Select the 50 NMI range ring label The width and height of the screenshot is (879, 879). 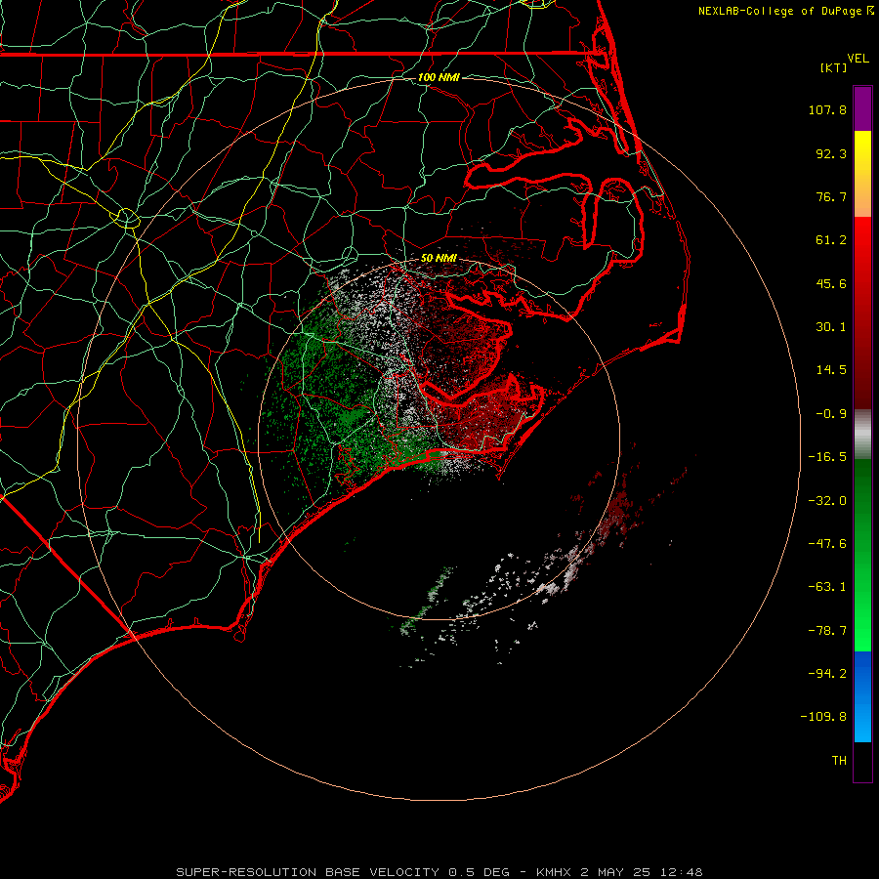click(439, 258)
